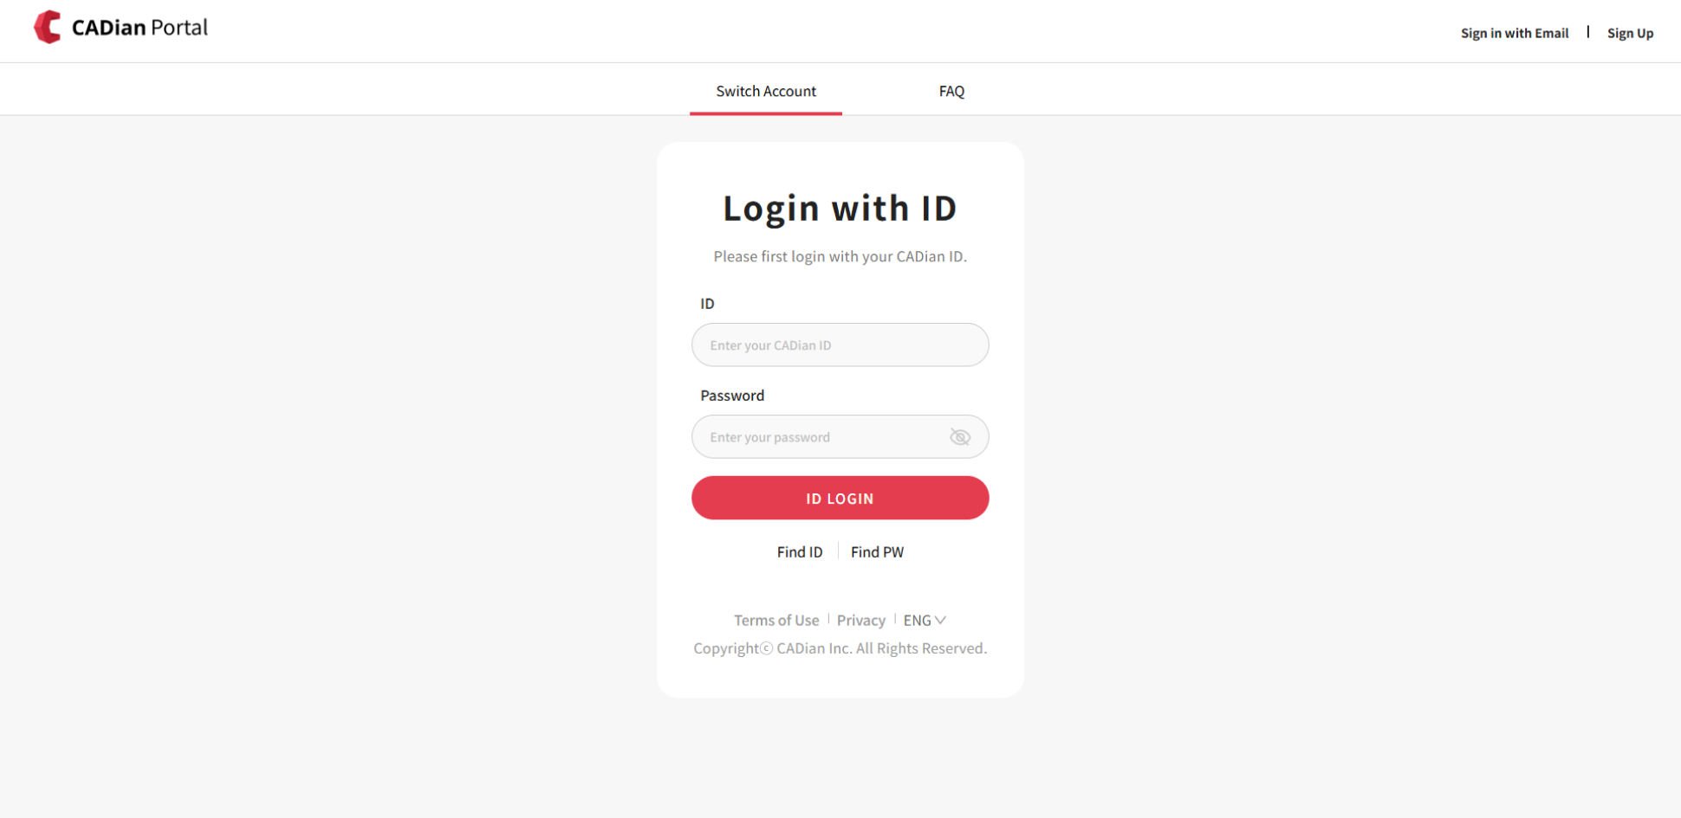The height and width of the screenshot is (818, 1681).
Task: Click the Enter your CADian ID placeholder box
Action: click(x=839, y=345)
